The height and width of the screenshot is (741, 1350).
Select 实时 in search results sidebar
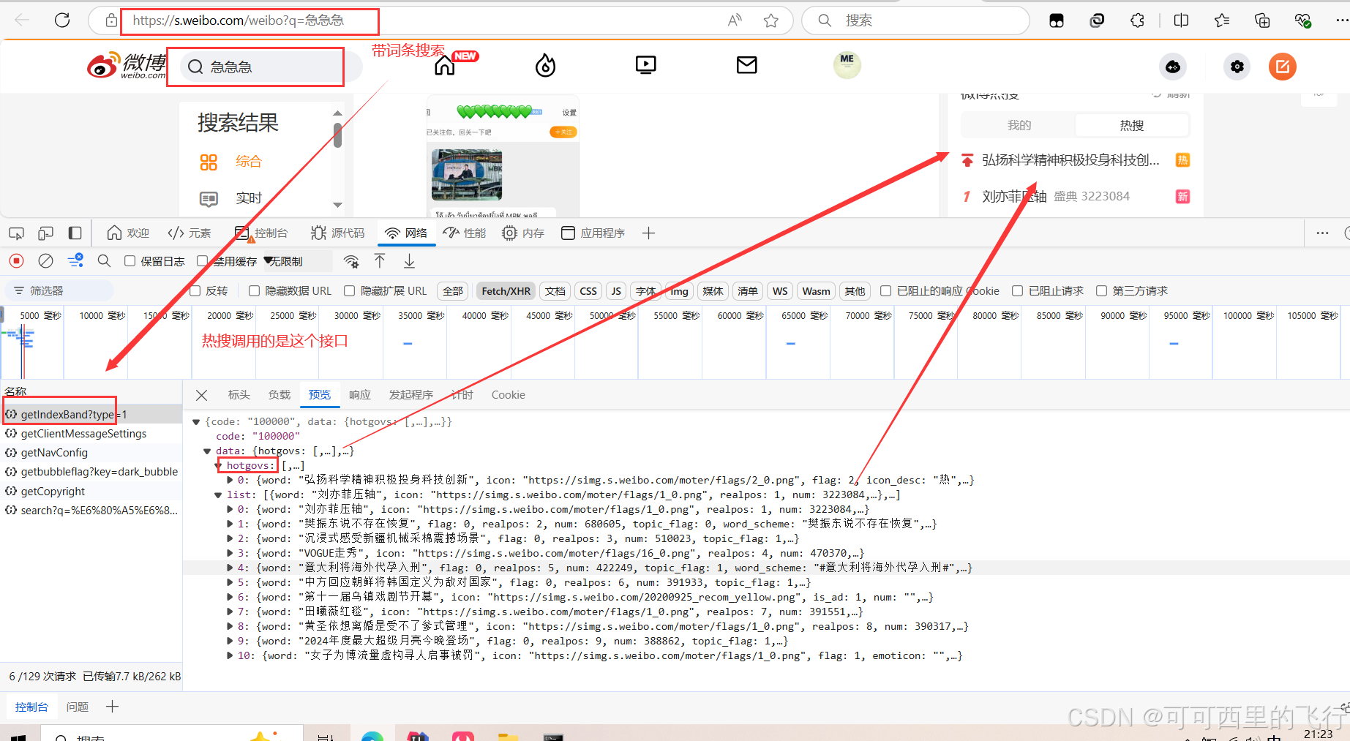point(249,198)
